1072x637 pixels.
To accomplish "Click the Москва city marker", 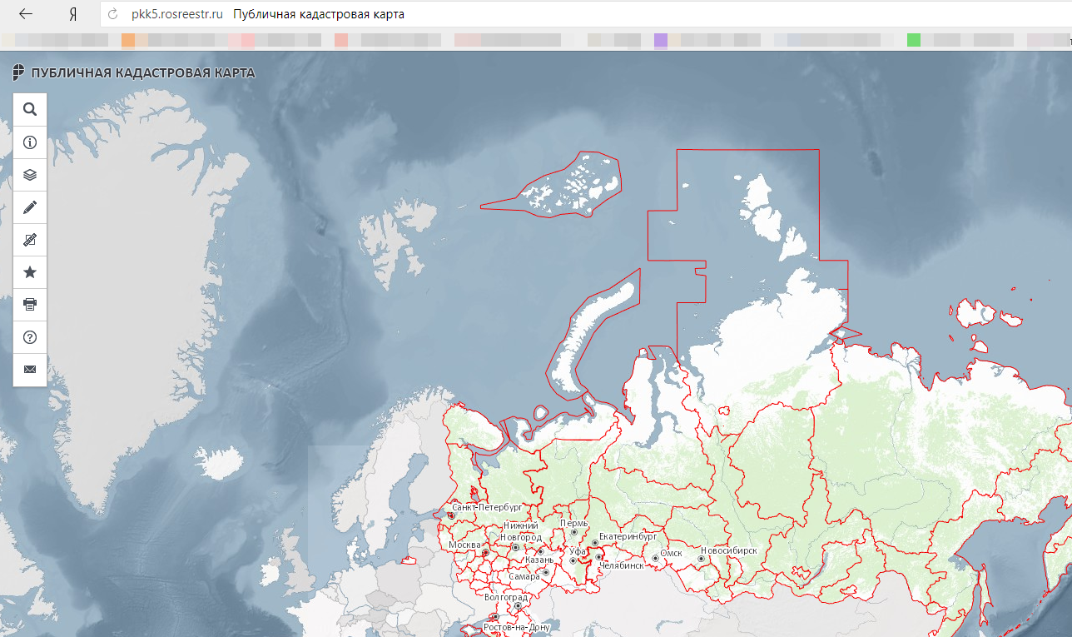I will click(485, 552).
